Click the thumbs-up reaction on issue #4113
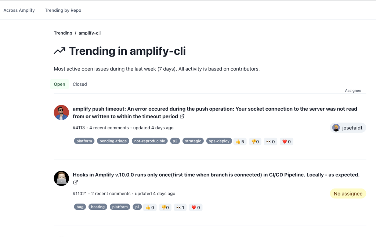 tap(240, 141)
